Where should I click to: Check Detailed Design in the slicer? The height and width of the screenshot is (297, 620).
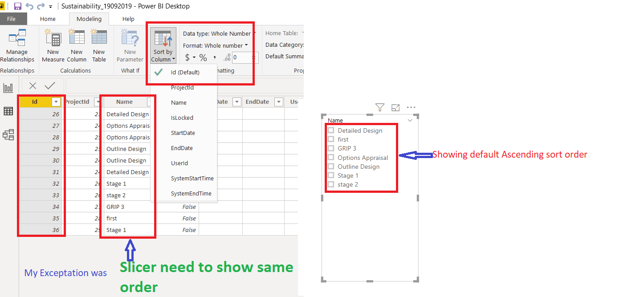[331, 130]
